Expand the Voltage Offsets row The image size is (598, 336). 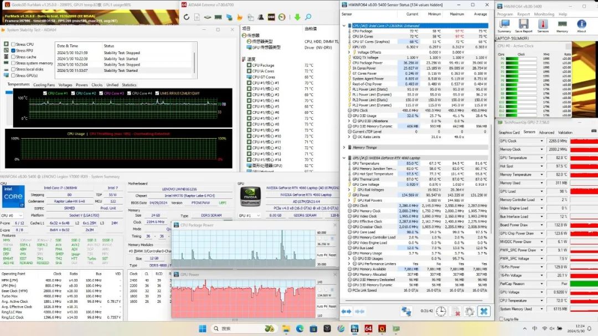349,52
